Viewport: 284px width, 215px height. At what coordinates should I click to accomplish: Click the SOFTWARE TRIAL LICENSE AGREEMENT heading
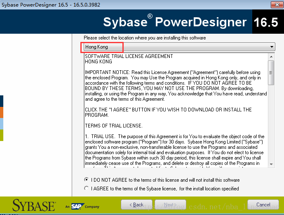click(x=129, y=56)
